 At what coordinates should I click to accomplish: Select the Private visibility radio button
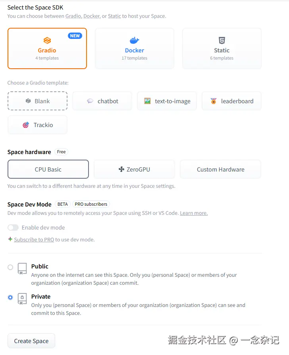(10, 297)
